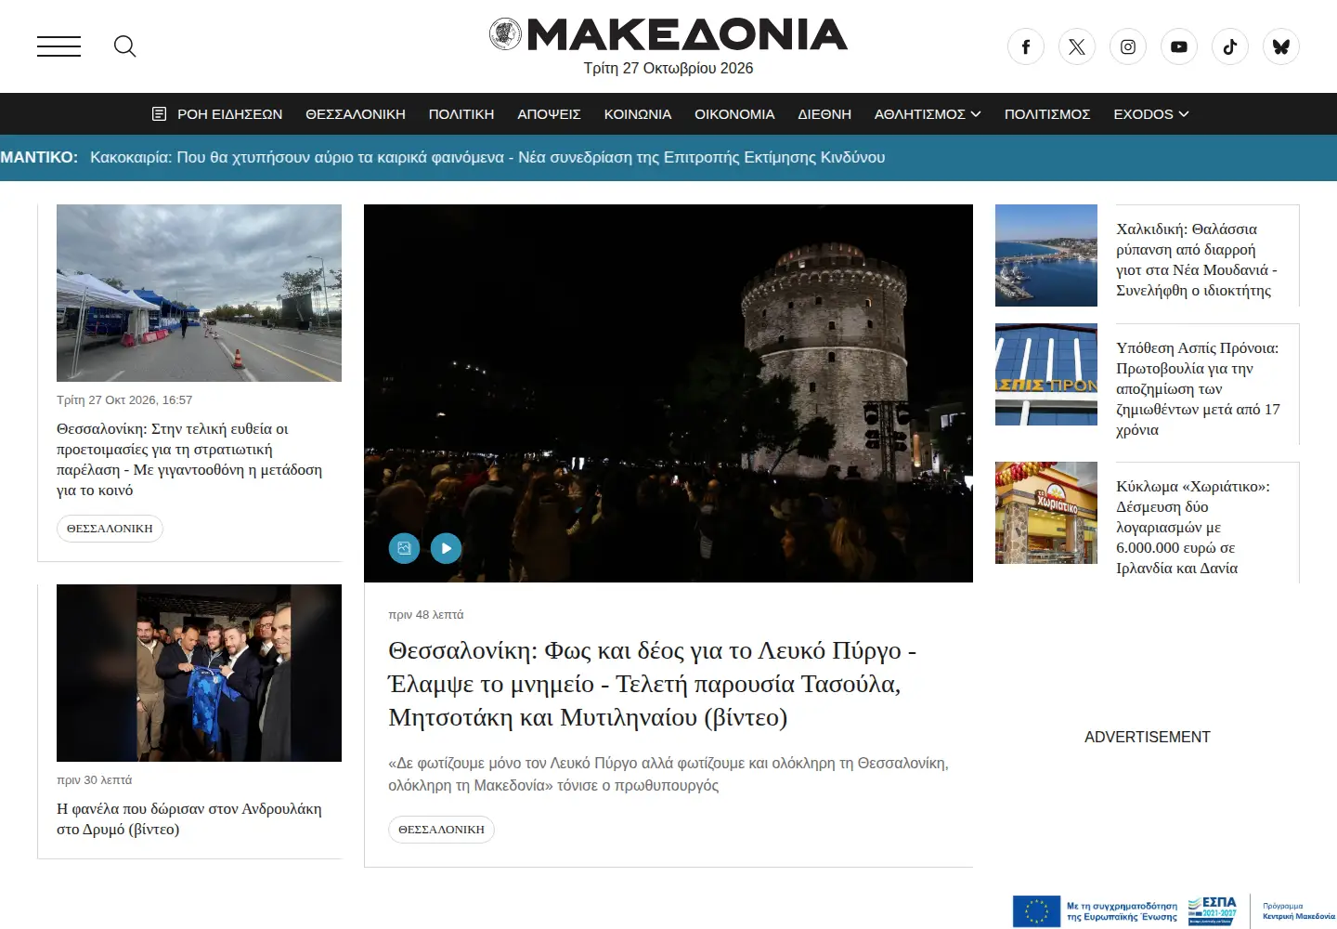Open ΟΙΚΟΝΟΜΙΑ section
Image resolution: width=1337 pixels, height=929 pixels.
click(x=734, y=114)
